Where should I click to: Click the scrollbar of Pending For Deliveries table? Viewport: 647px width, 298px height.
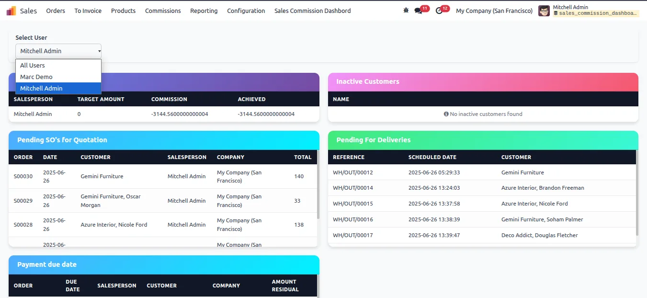point(637,193)
